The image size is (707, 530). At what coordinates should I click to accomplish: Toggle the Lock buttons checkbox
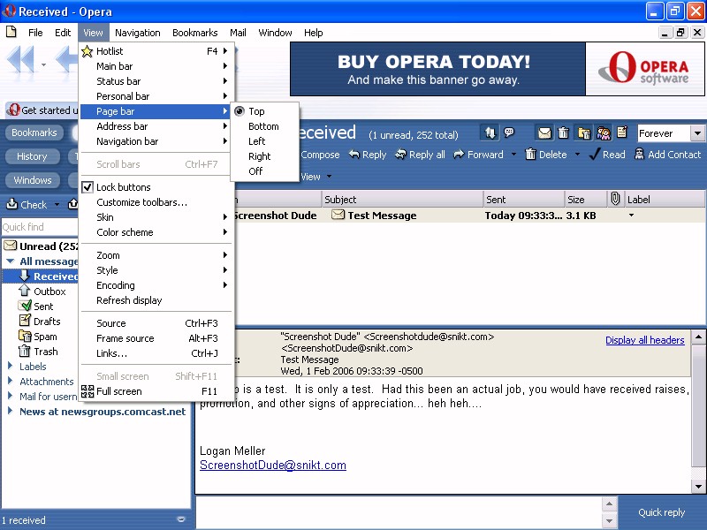[87, 187]
